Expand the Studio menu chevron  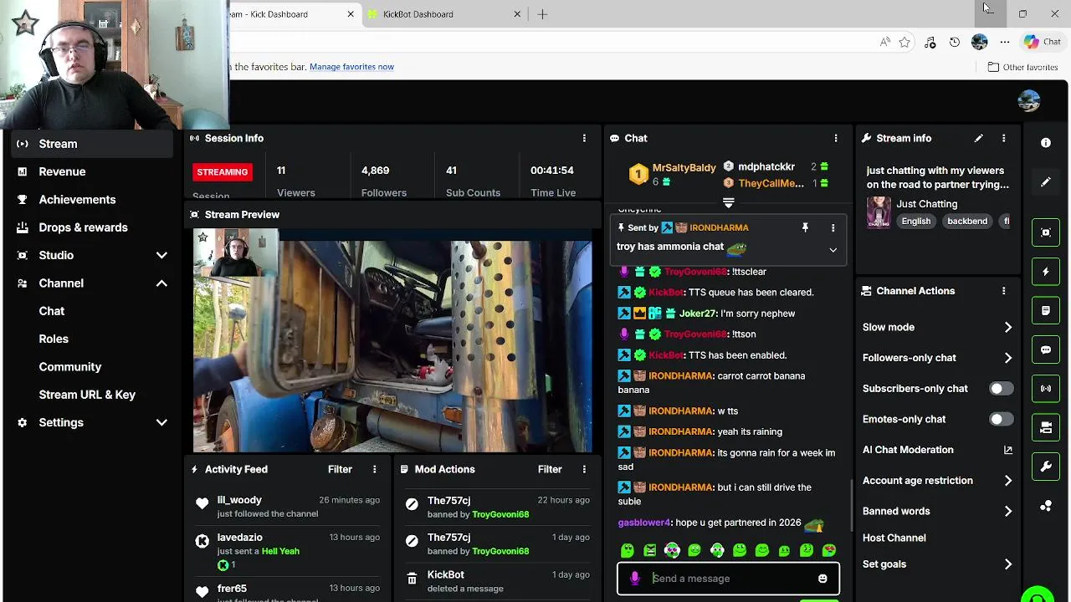161,255
